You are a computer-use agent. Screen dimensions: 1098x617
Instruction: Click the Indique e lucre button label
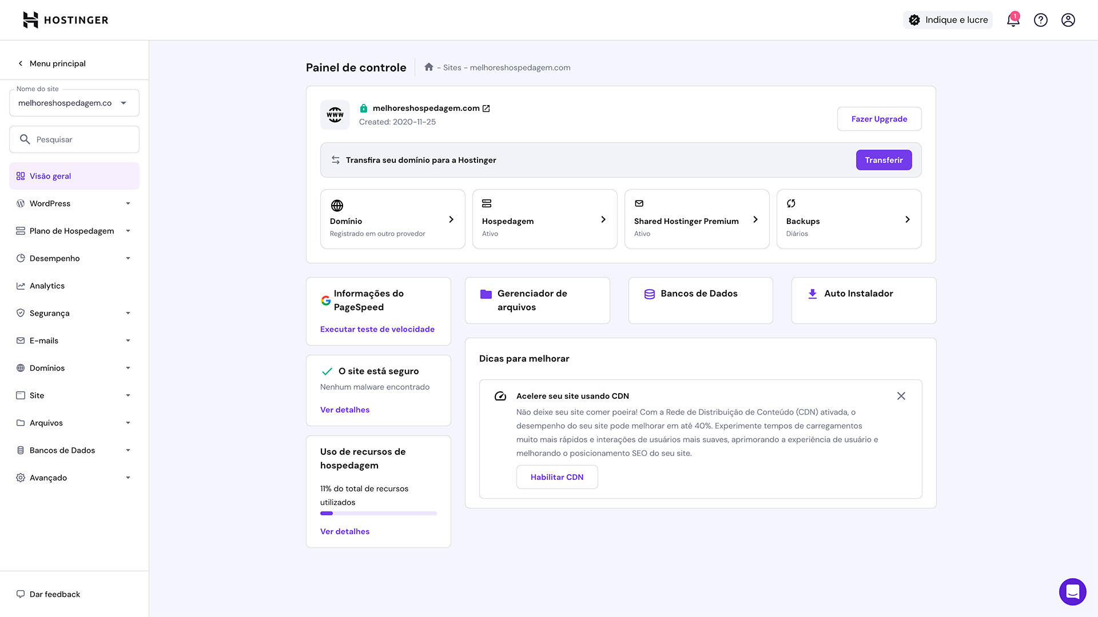(x=956, y=20)
